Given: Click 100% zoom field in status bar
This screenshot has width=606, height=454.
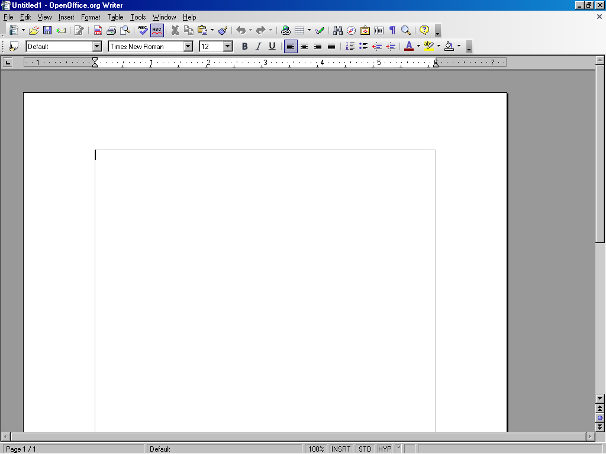Looking at the screenshot, I should (x=316, y=449).
